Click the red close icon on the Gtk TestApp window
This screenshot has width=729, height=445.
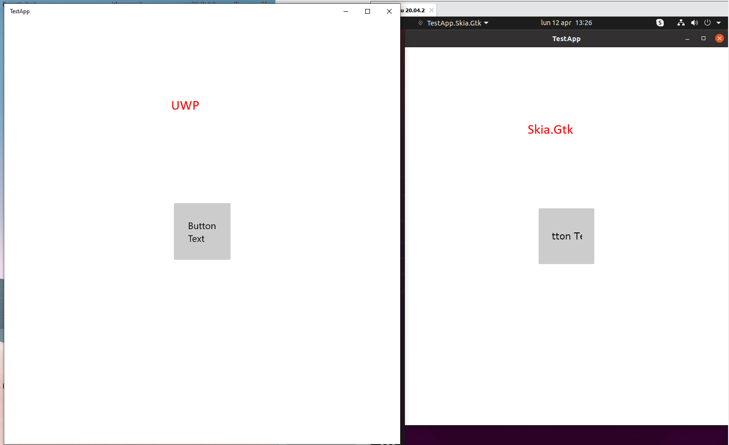click(720, 38)
